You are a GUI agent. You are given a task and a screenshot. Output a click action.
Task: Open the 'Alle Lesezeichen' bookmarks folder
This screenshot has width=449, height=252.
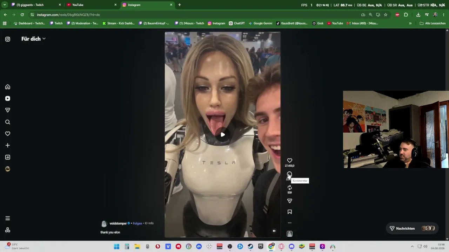click(x=433, y=23)
